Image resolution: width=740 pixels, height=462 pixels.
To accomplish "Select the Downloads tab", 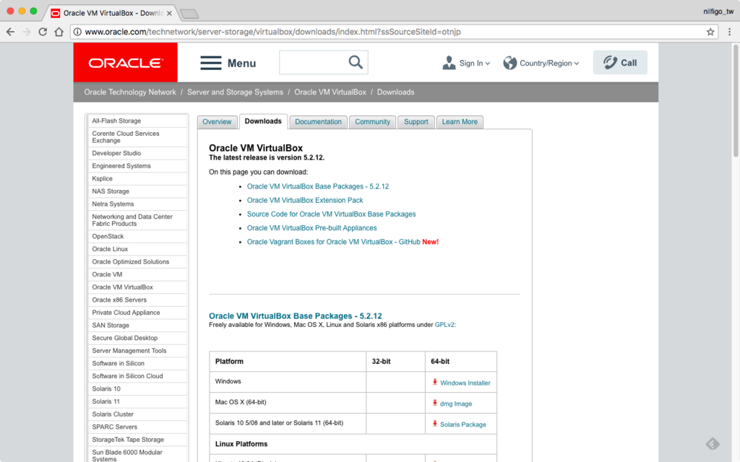I will pyautogui.click(x=263, y=121).
